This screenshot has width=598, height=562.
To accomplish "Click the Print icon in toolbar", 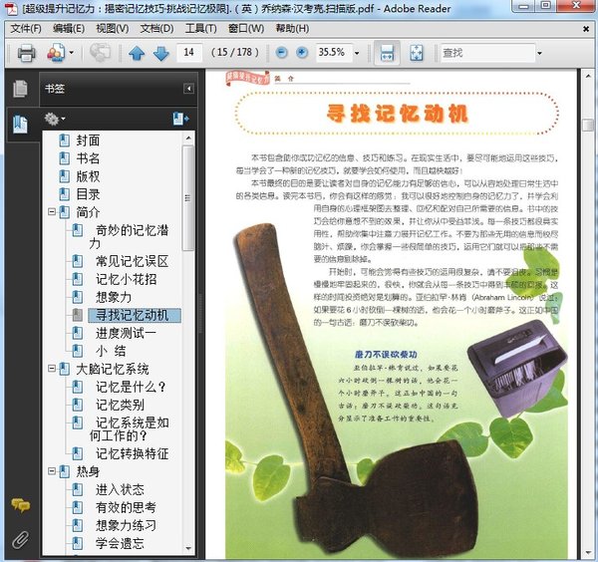I will [26, 53].
